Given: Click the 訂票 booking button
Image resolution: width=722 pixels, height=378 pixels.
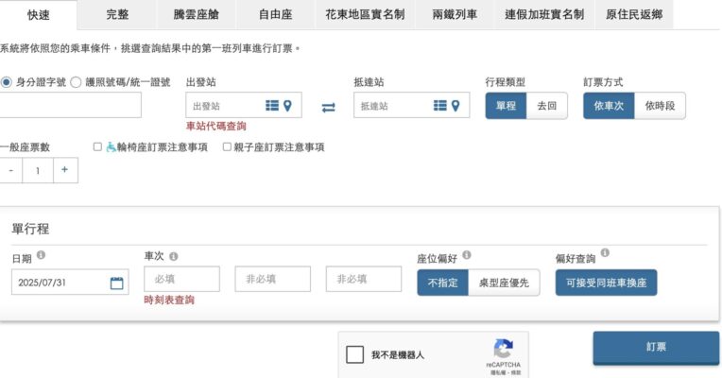Looking at the screenshot, I should tap(656, 348).
